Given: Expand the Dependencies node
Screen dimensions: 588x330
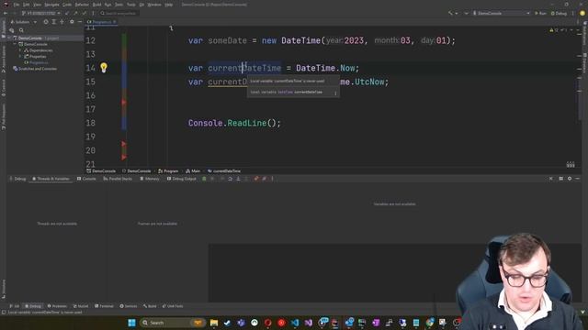Looking at the screenshot, I should [x=20, y=50].
